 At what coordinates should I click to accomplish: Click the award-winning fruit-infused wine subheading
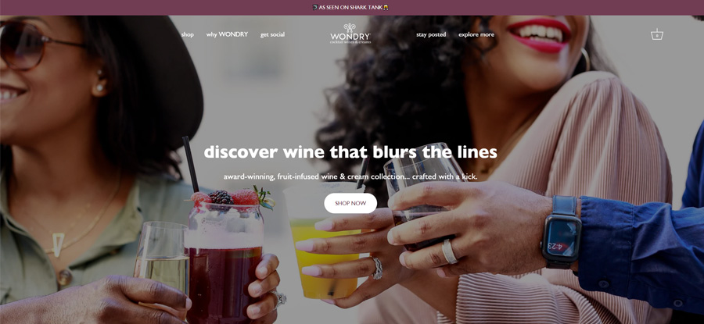[x=350, y=177]
